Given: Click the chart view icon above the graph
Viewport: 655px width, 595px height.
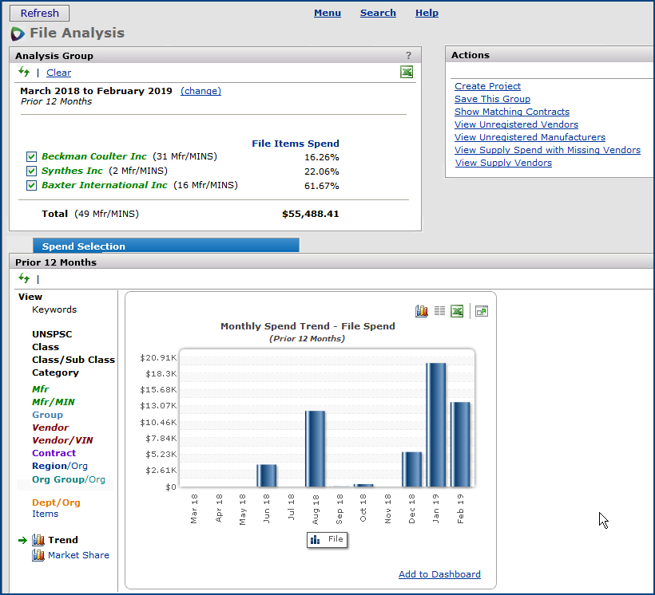Looking at the screenshot, I should click(422, 311).
